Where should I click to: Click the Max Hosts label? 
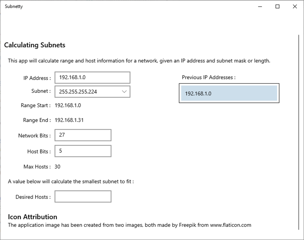click(37, 166)
